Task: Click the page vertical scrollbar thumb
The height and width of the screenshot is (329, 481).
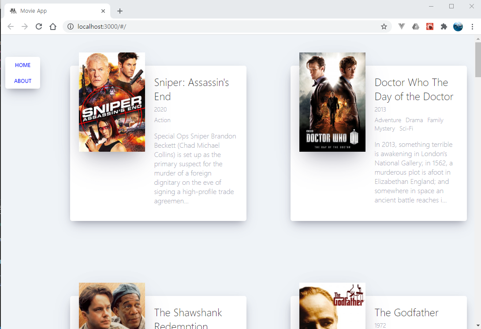Action: [x=478, y=60]
